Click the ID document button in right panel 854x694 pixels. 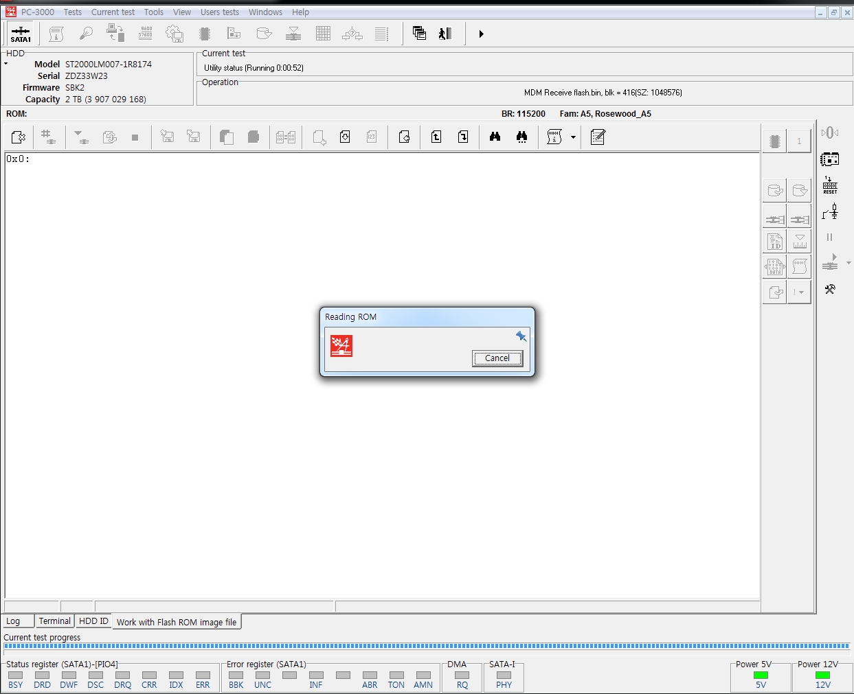(x=775, y=241)
